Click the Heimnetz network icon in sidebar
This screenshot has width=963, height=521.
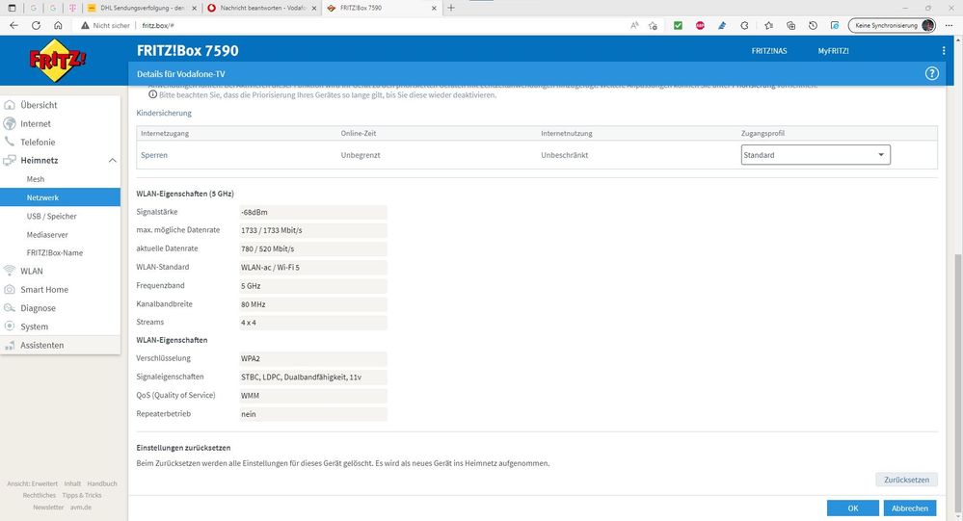coord(10,160)
